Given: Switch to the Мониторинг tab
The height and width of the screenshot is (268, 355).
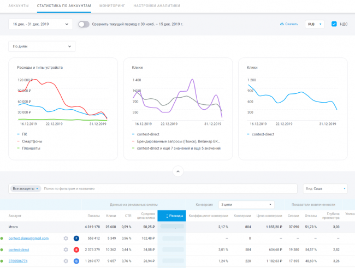Looking at the screenshot, I should click(x=111, y=5).
